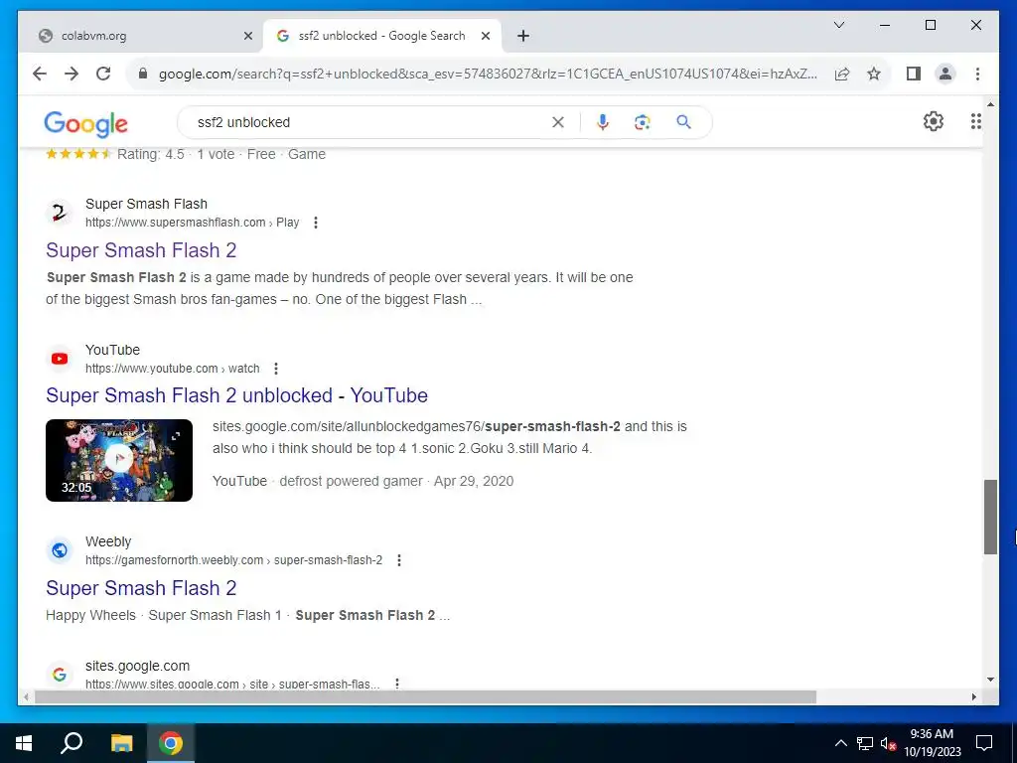Open Windows notification center
This screenshot has width=1017, height=763.
pos(984,743)
